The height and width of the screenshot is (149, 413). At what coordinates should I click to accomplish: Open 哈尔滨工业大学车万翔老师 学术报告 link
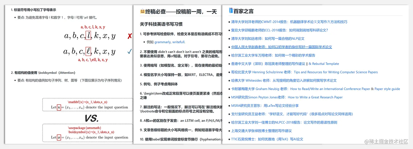[x=273, y=55]
